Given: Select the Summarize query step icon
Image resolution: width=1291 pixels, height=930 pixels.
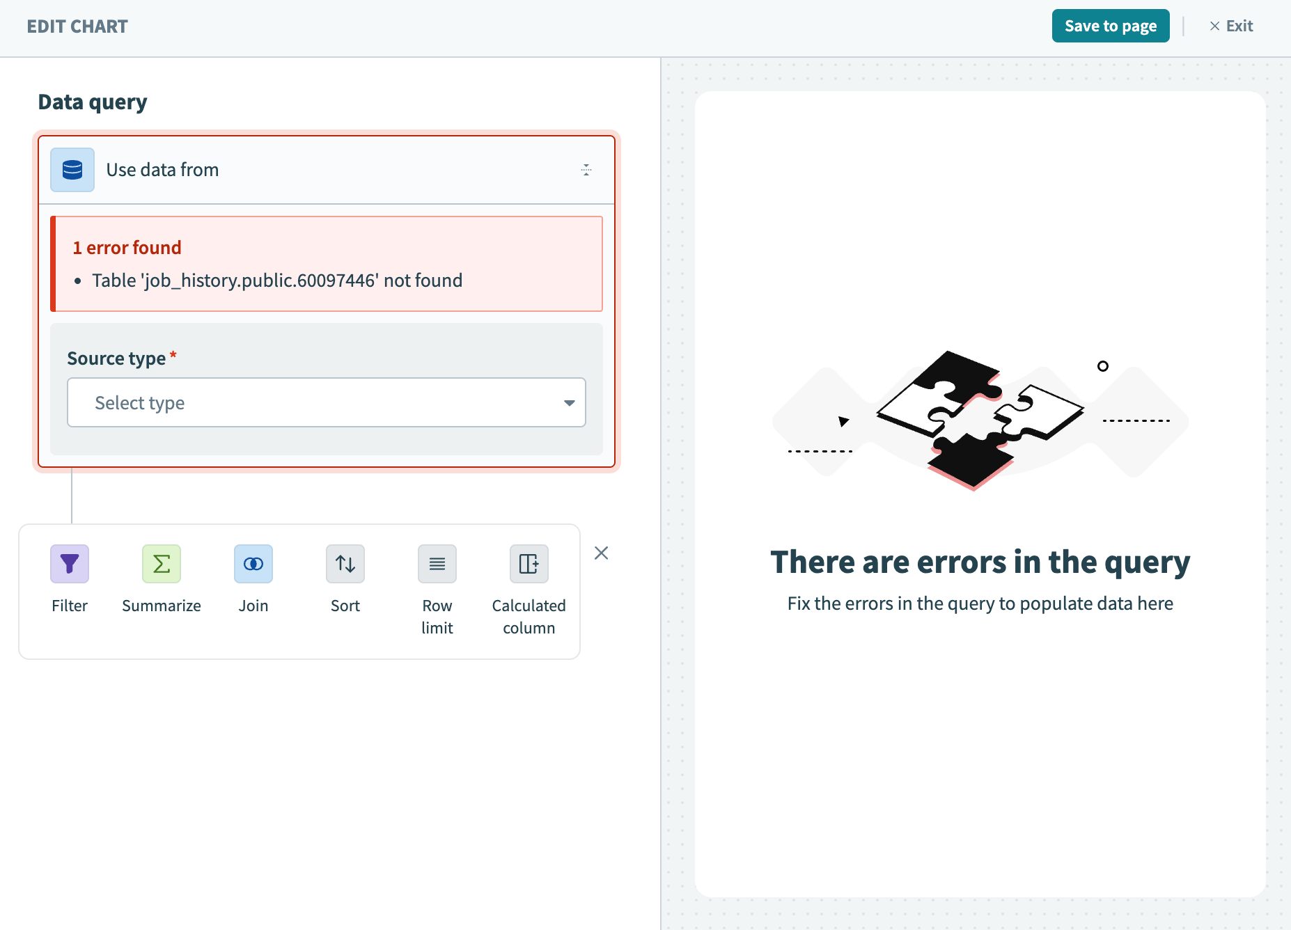Looking at the screenshot, I should [x=161, y=564].
